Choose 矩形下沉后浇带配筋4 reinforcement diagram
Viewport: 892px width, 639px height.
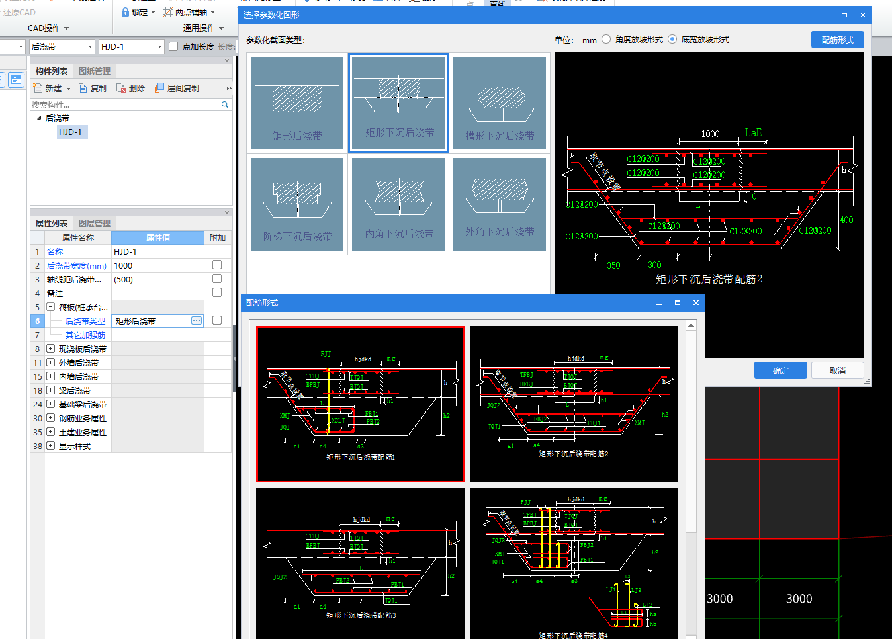[574, 563]
